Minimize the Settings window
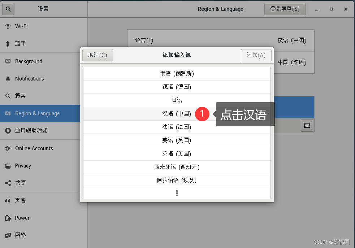355x248 pixels. coord(317,9)
